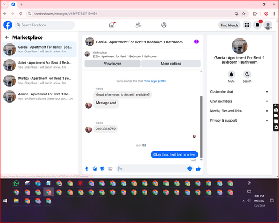Open the notifications bell in header

click(257, 25)
